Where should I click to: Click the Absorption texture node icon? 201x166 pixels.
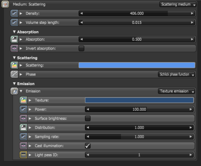point(14,39)
